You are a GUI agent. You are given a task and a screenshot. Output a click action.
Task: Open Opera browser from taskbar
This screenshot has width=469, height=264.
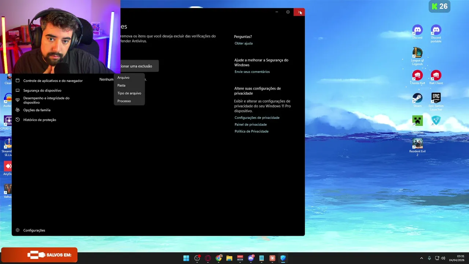pos(208,258)
